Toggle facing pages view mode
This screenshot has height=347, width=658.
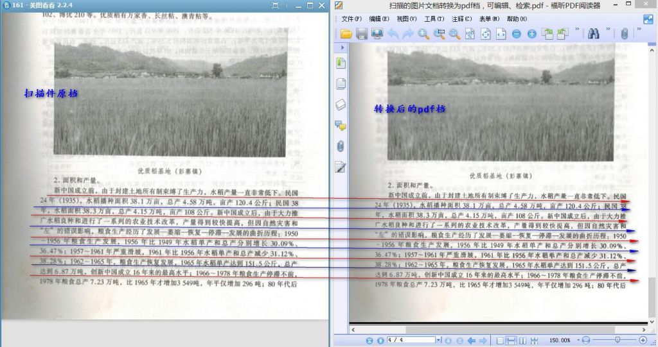(522, 340)
